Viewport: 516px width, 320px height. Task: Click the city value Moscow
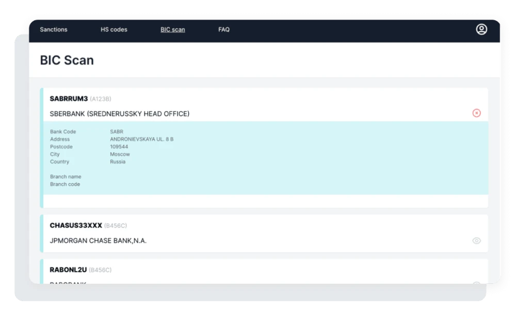(x=120, y=154)
